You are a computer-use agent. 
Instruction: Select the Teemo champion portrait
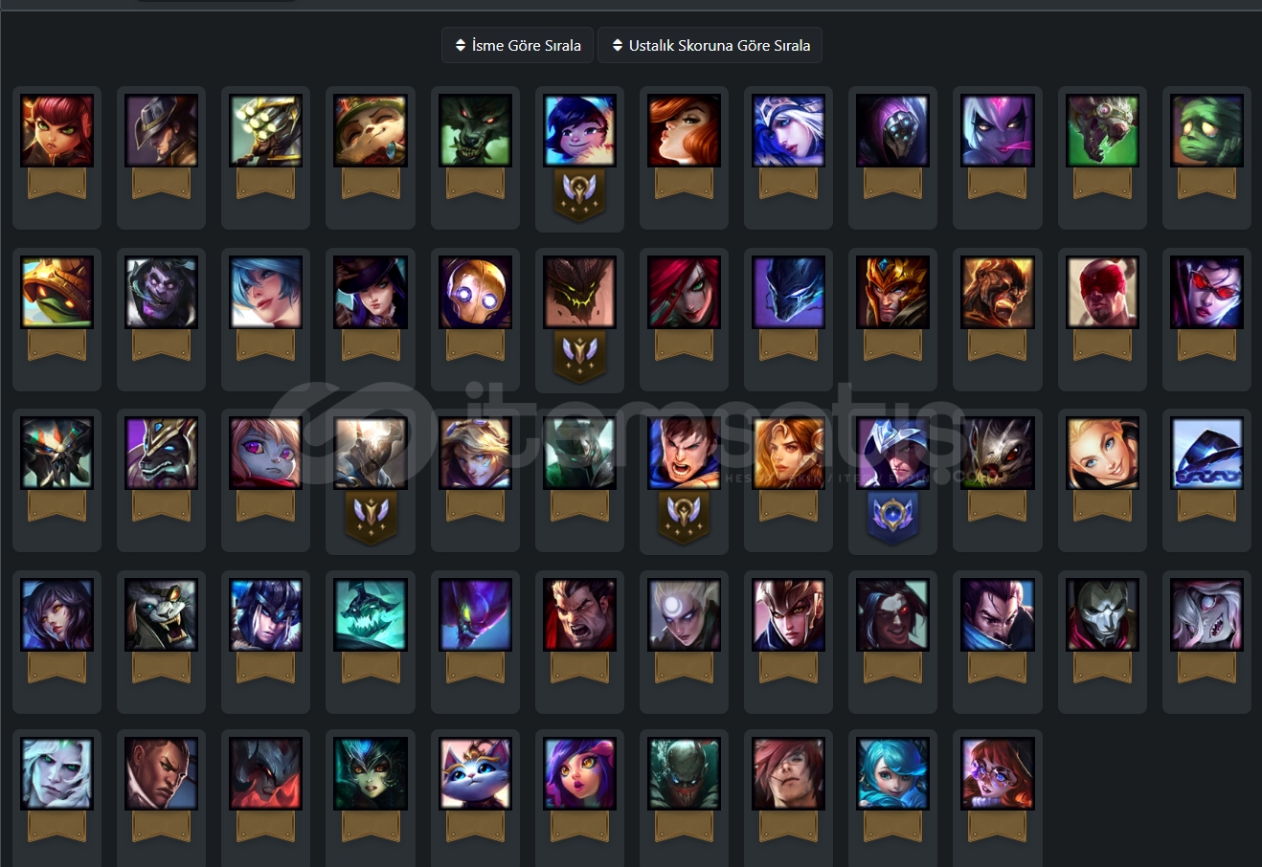[371, 131]
